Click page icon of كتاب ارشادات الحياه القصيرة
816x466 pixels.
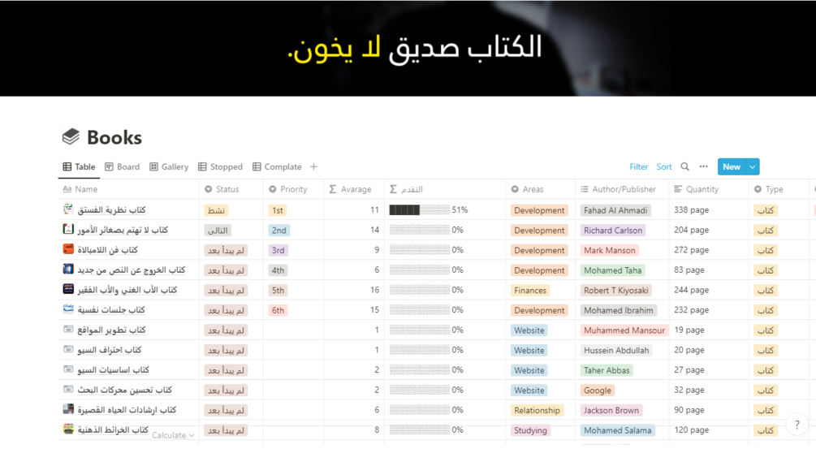click(x=68, y=409)
